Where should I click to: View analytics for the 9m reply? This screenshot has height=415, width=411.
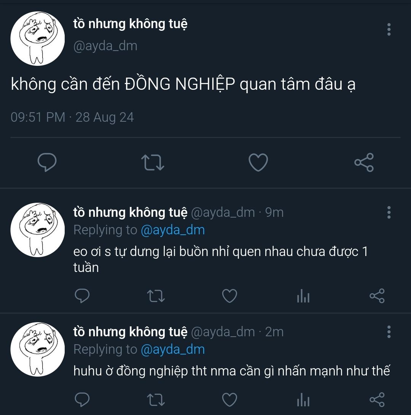pos(303,296)
